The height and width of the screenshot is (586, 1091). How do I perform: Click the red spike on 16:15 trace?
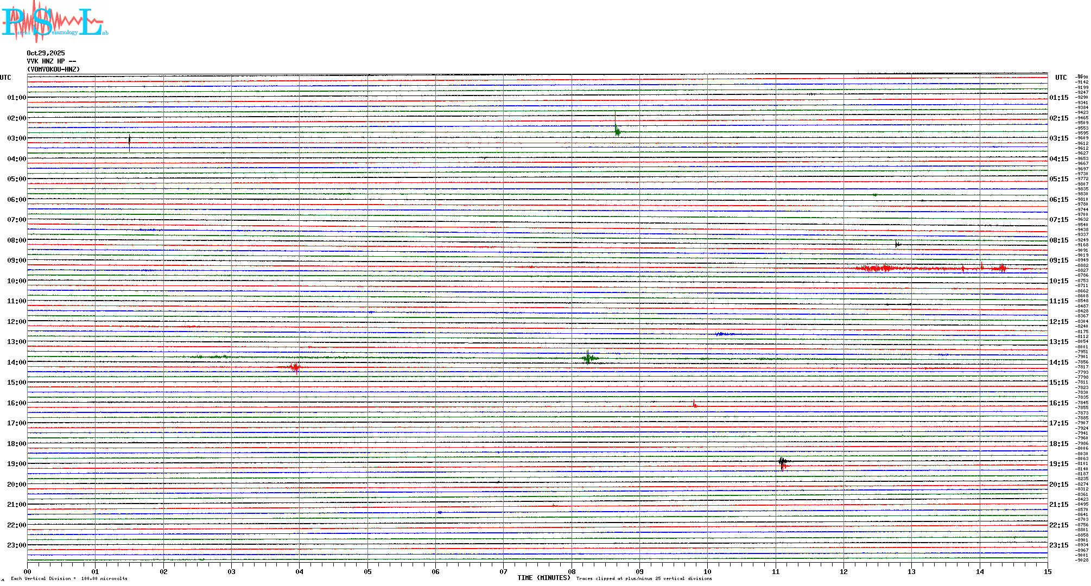point(694,404)
